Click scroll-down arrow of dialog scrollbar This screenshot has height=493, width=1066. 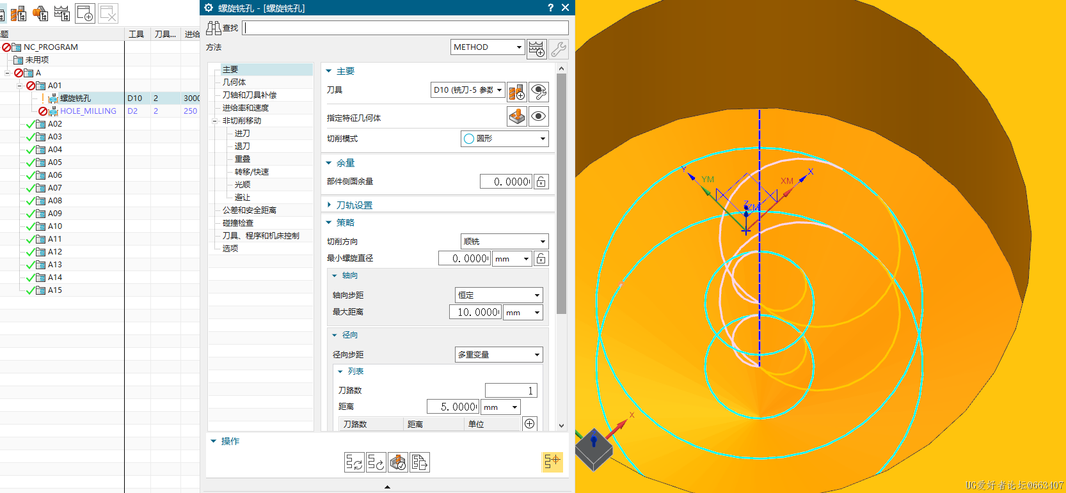point(561,425)
